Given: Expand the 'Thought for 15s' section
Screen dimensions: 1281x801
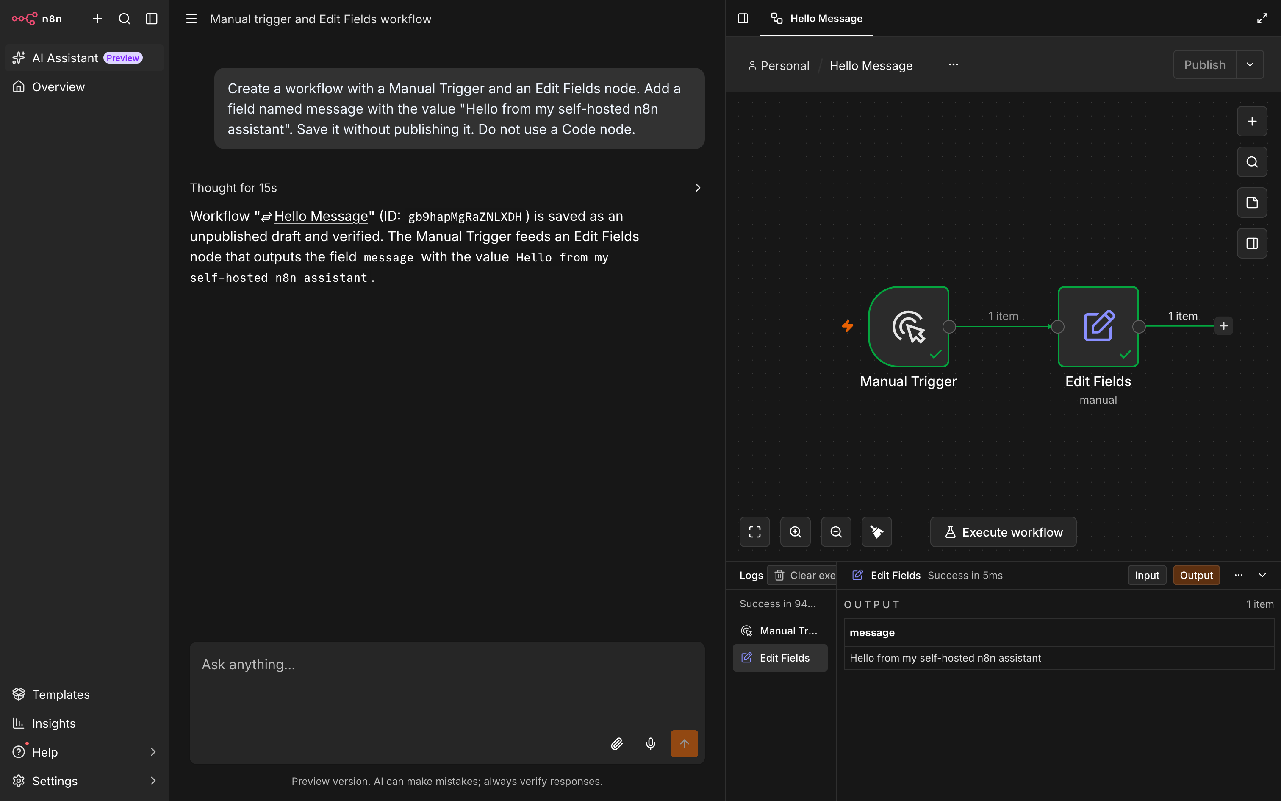Looking at the screenshot, I should (446, 188).
